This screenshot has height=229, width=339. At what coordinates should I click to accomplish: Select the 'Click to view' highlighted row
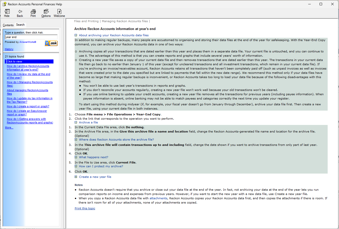(x=29, y=61)
